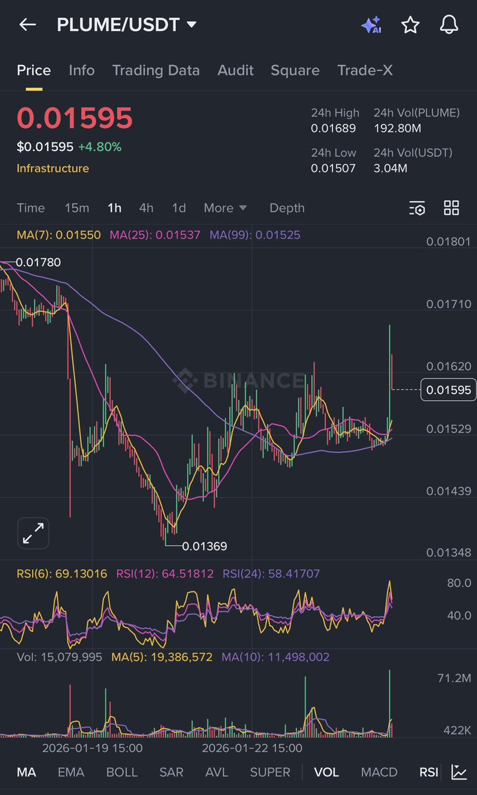Open the Trade-X tab
Image resolution: width=477 pixels, height=795 pixels.
tap(365, 70)
